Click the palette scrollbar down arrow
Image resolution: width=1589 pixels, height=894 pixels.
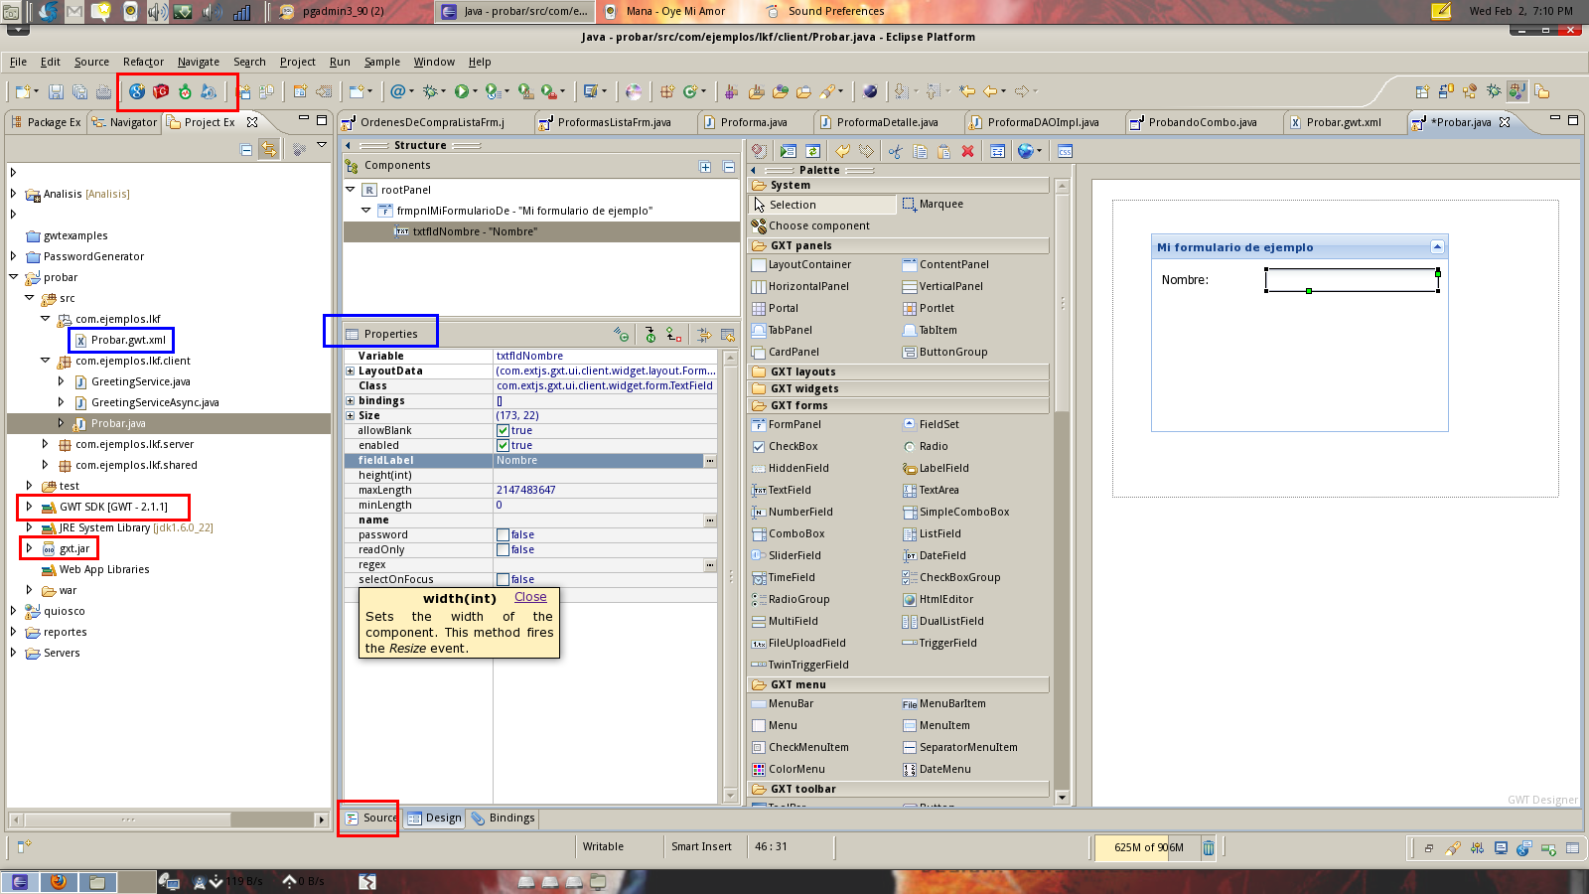pyautogui.click(x=1062, y=797)
